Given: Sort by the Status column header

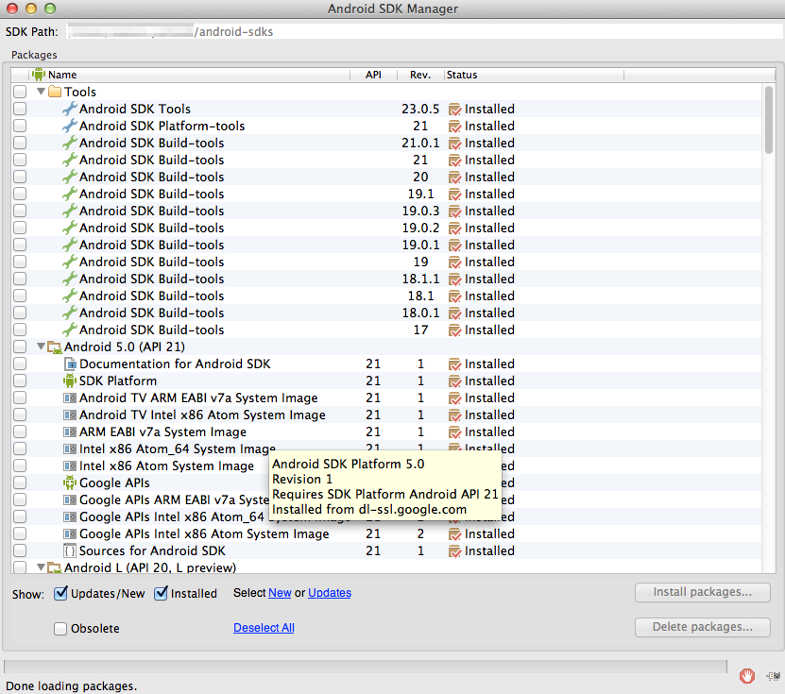Looking at the screenshot, I should [x=534, y=75].
